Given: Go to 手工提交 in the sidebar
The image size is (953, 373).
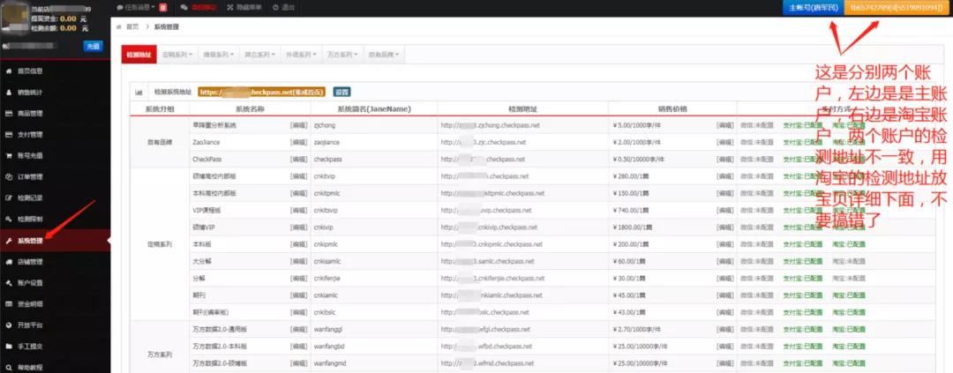Looking at the screenshot, I should coord(55,347).
